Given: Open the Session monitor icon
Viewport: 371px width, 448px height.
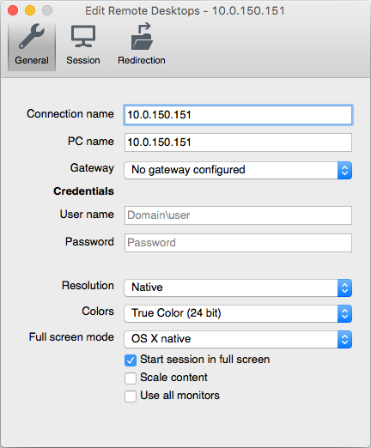Looking at the screenshot, I should point(83,36).
